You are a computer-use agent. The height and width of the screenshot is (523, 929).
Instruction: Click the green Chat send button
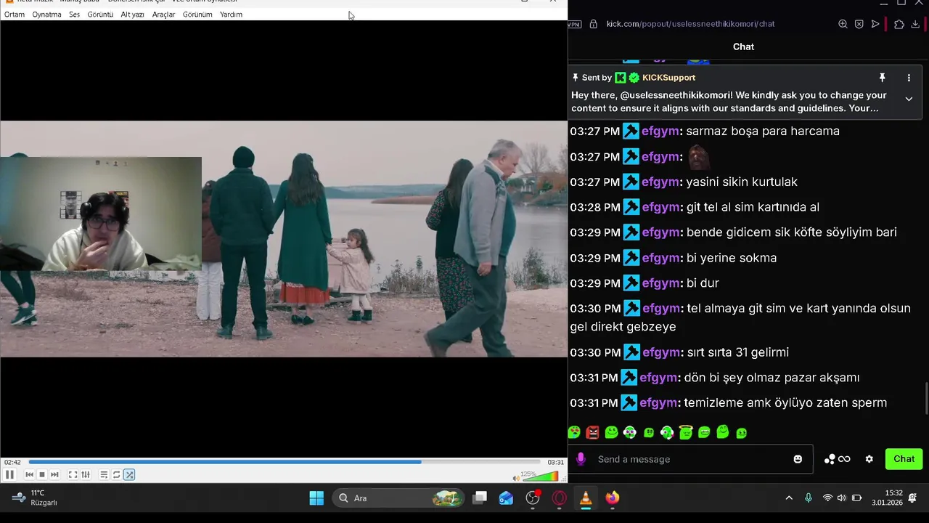point(904,459)
